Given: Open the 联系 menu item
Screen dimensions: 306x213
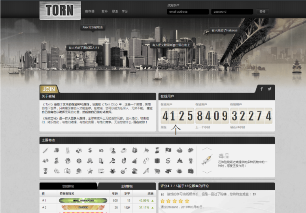Looking at the screenshot, I should (x=115, y=11).
